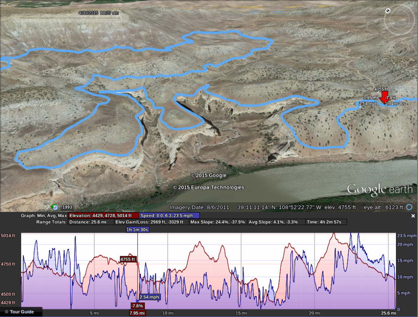Screen dimensions: 418x317
Task: Click the streaming progress circle icon
Action: pyautogui.click(x=409, y=207)
